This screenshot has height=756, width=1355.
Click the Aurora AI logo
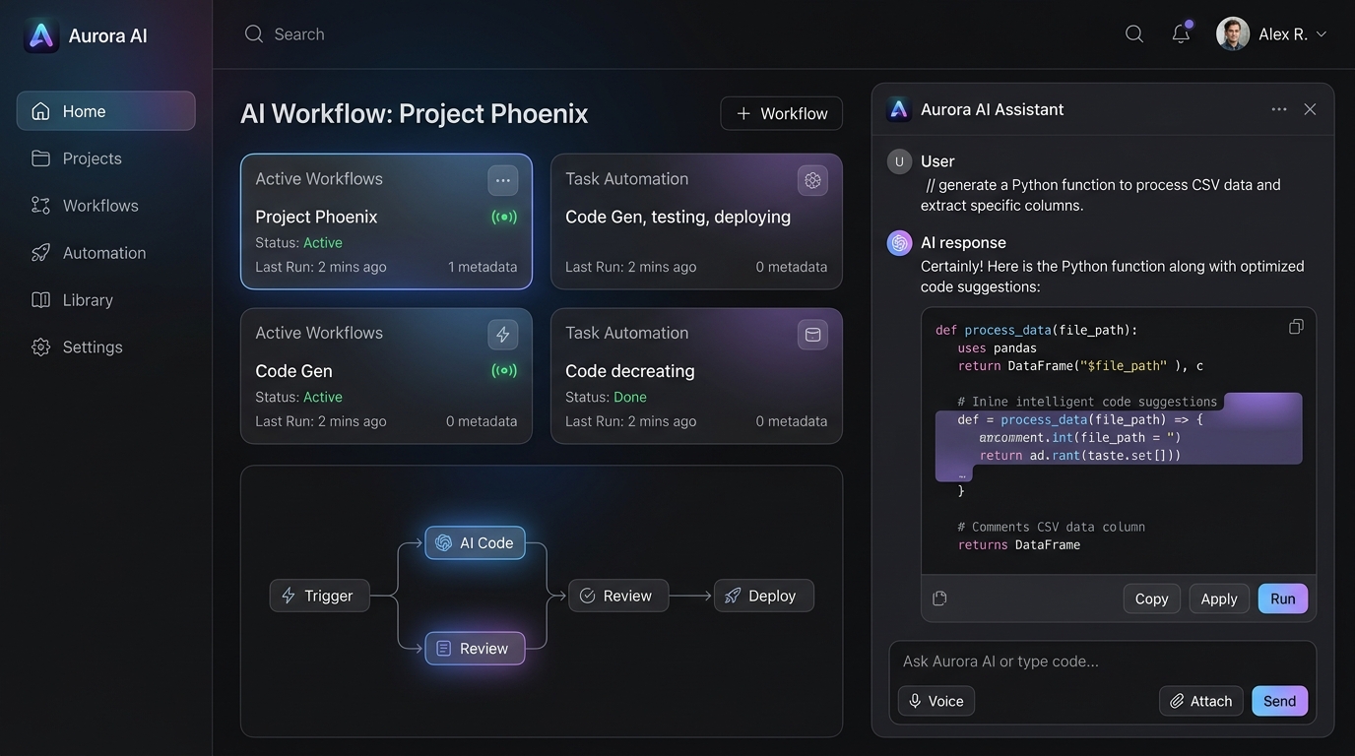pos(41,35)
